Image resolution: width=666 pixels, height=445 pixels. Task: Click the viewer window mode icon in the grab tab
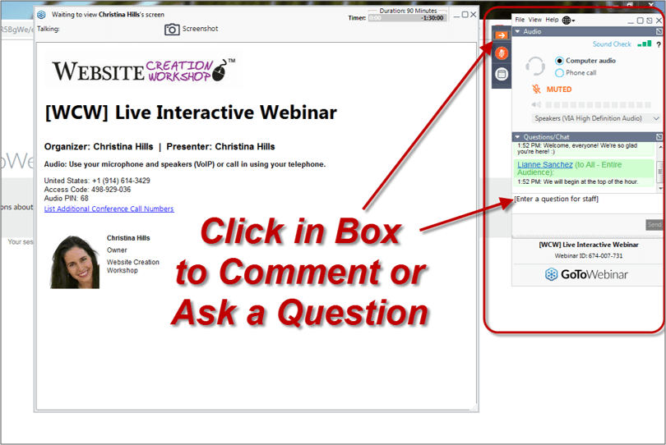pos(502,74)
